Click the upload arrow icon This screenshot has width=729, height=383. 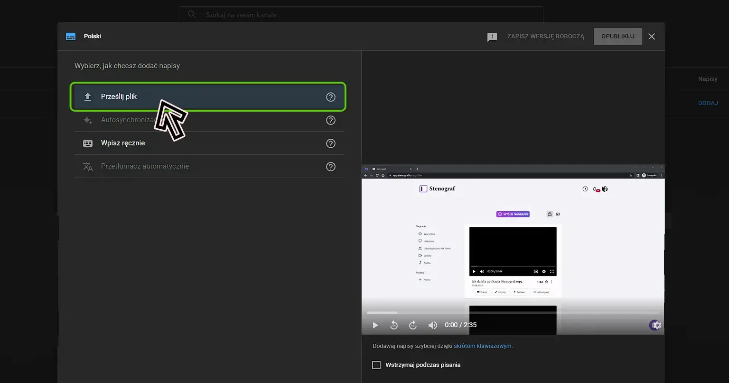click(87, 97)
